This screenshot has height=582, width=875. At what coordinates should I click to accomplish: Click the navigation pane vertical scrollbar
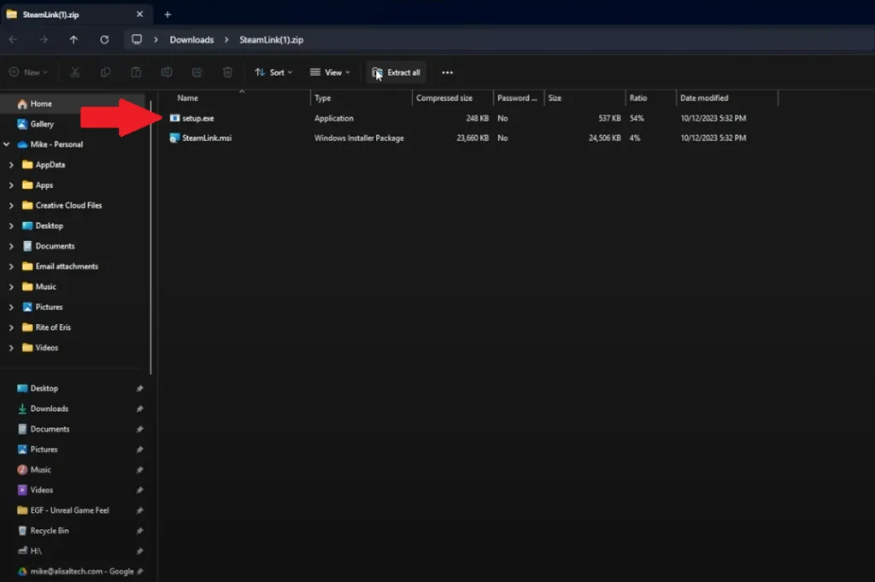point(150,237)
